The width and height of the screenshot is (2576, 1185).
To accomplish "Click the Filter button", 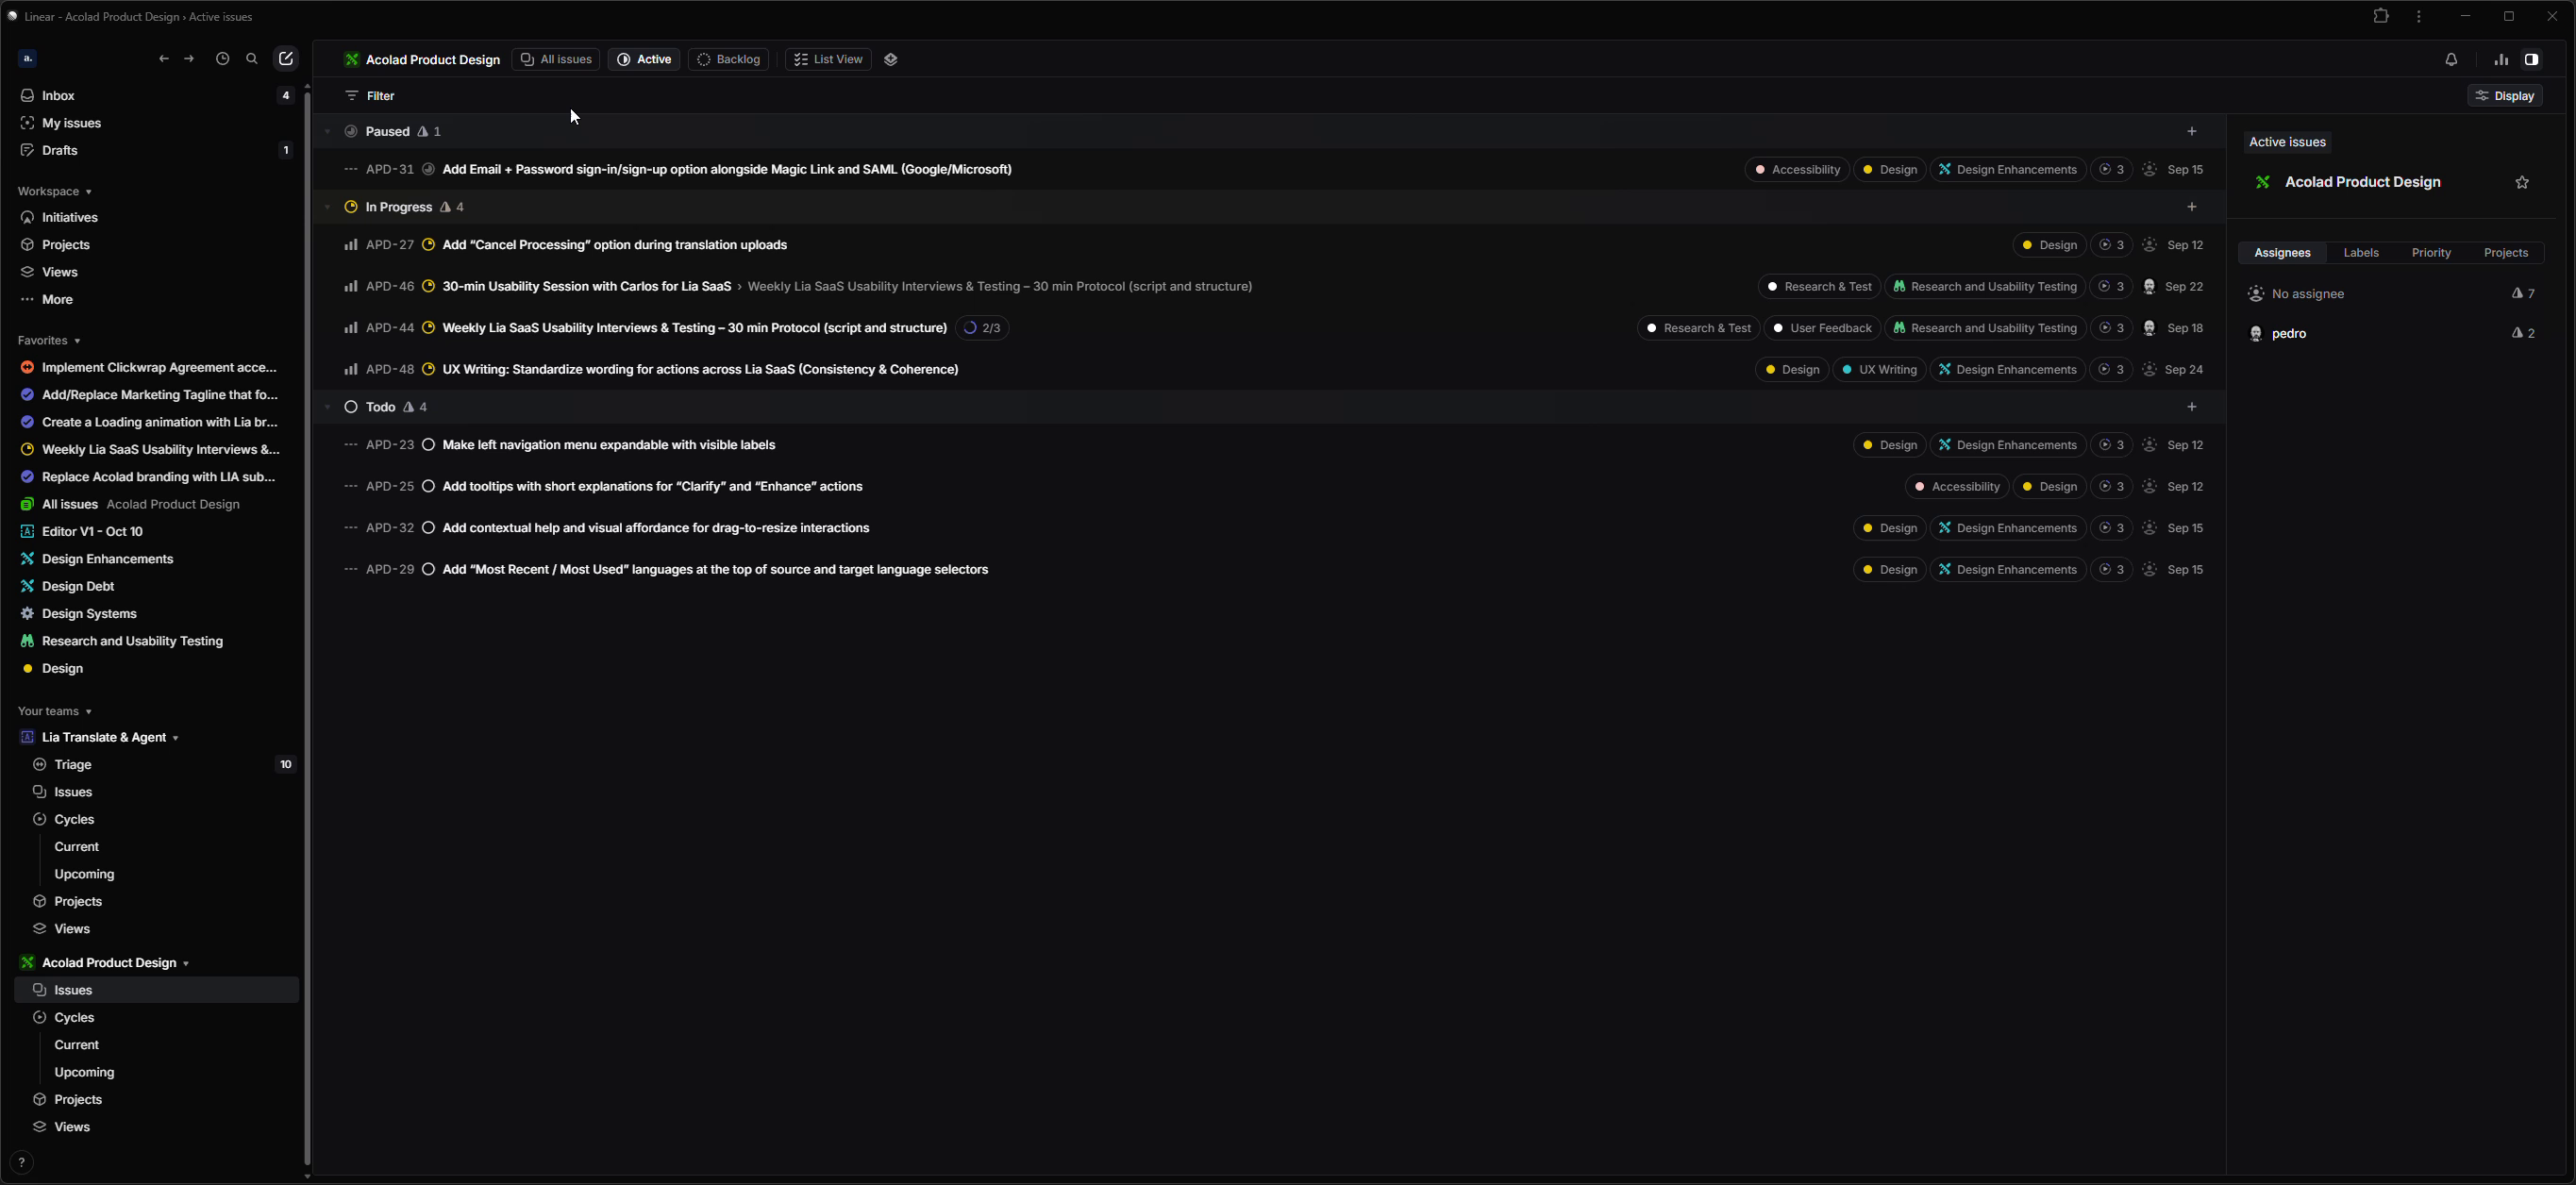I will 370,96.
